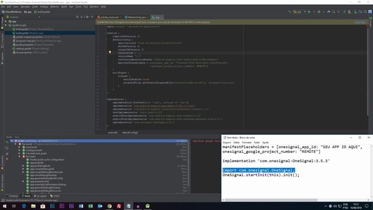Hide the Project panel with the hide icon
Viewport: 373px width, 210px height.
pos(92,17)
